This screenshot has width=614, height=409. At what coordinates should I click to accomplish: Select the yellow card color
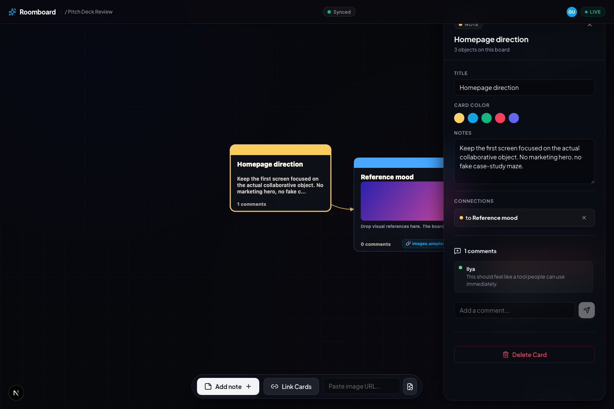click(459, 118)
